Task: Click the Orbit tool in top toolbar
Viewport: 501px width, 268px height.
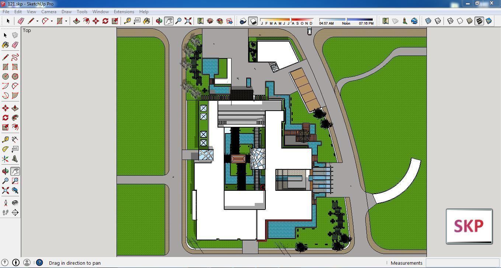Action: click(159, 21)
